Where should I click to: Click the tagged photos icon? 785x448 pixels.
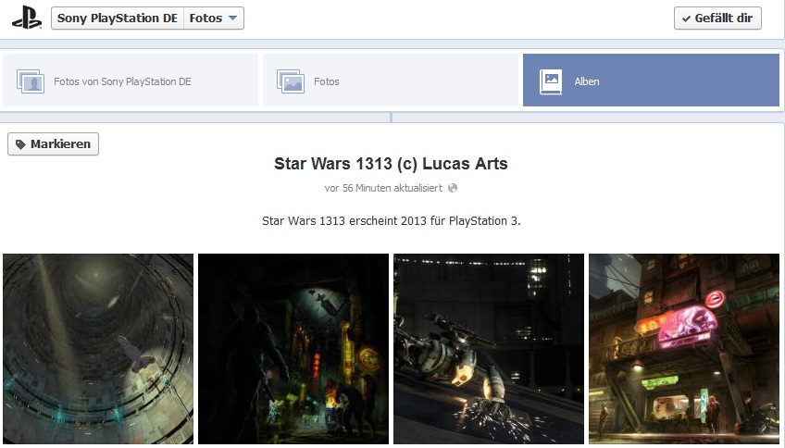tap(30, 81)
